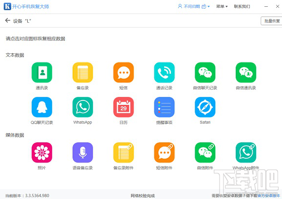Click the 当前版本 3.3.5364.980 text
The height and width of the screenshot is (199, 282).
pos(27,196)
